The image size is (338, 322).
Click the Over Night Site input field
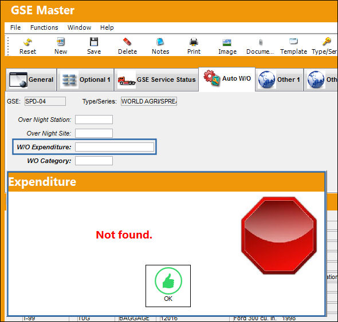point(94,133)
